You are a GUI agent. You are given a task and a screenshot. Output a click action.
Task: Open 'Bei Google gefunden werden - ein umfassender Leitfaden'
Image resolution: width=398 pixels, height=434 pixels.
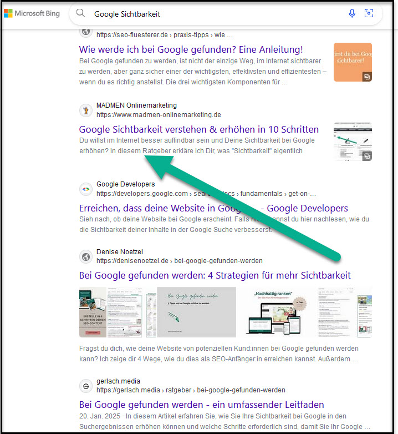pyautogui.click(x=201, y=405)
